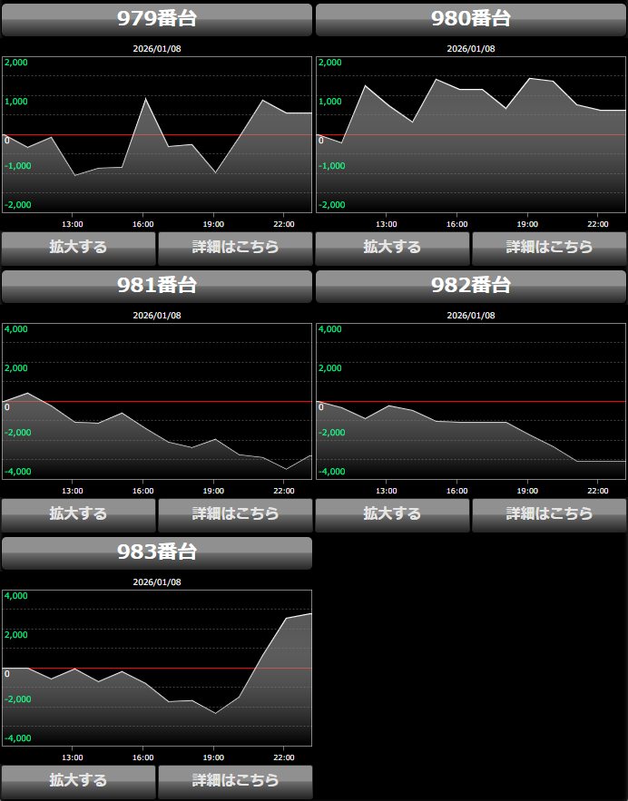This screenshot has height=801, width=628.
Task: Click the 979番台 header bar
Action: point(157,19)
